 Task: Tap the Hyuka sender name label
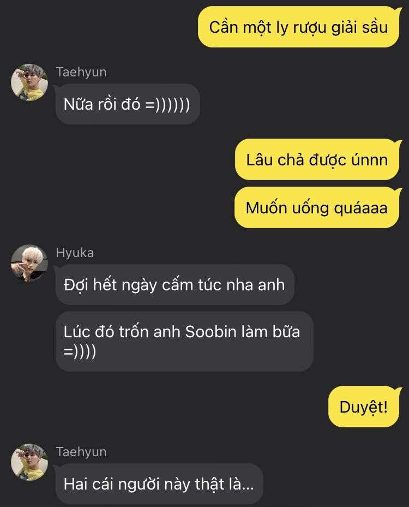75,253
